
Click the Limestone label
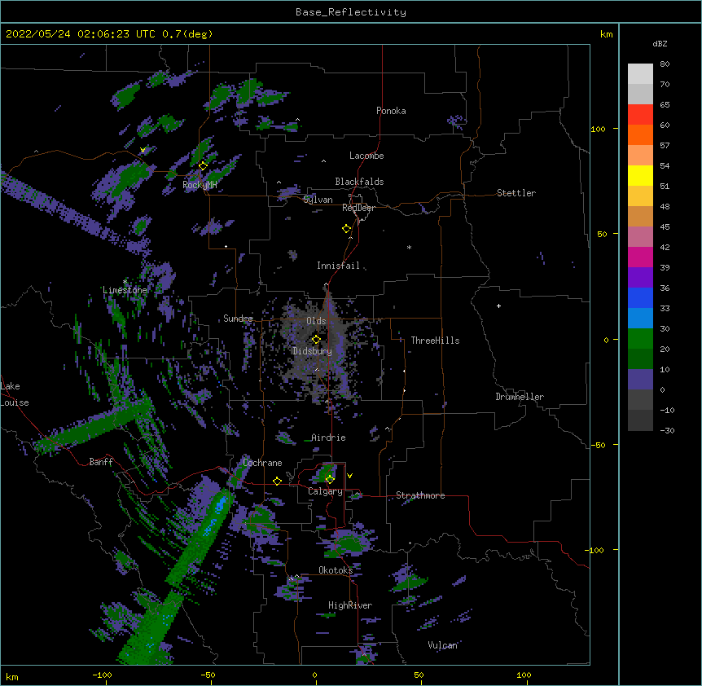tap(125, 290)
